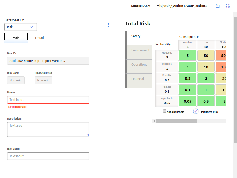
Task: Pick the Possible / Low cell valued 3
Action: click(x=206, y=78)
